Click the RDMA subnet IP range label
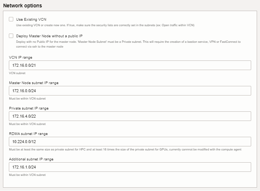The image size is (260, 191). [28, 134]
